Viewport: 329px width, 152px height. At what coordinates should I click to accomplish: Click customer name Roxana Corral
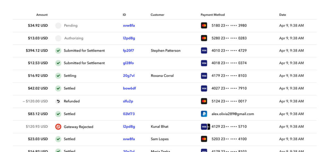click(162, 76)
